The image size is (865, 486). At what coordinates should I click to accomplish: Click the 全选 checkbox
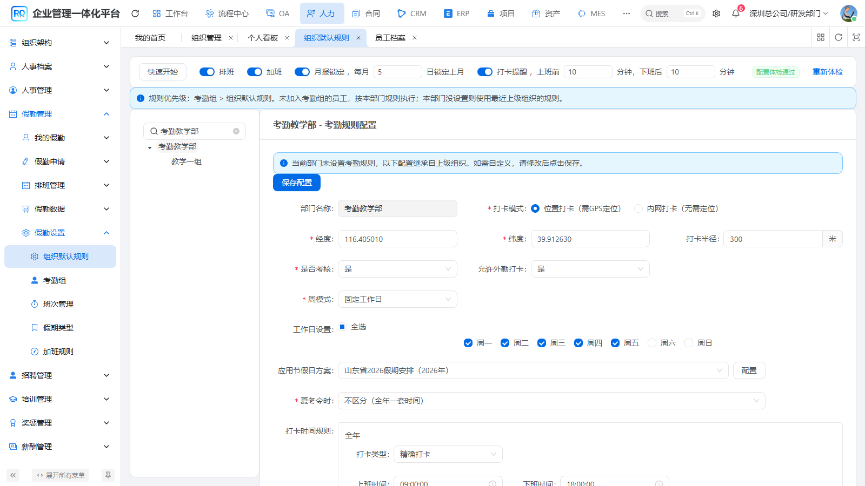click(x=342, y=327)
